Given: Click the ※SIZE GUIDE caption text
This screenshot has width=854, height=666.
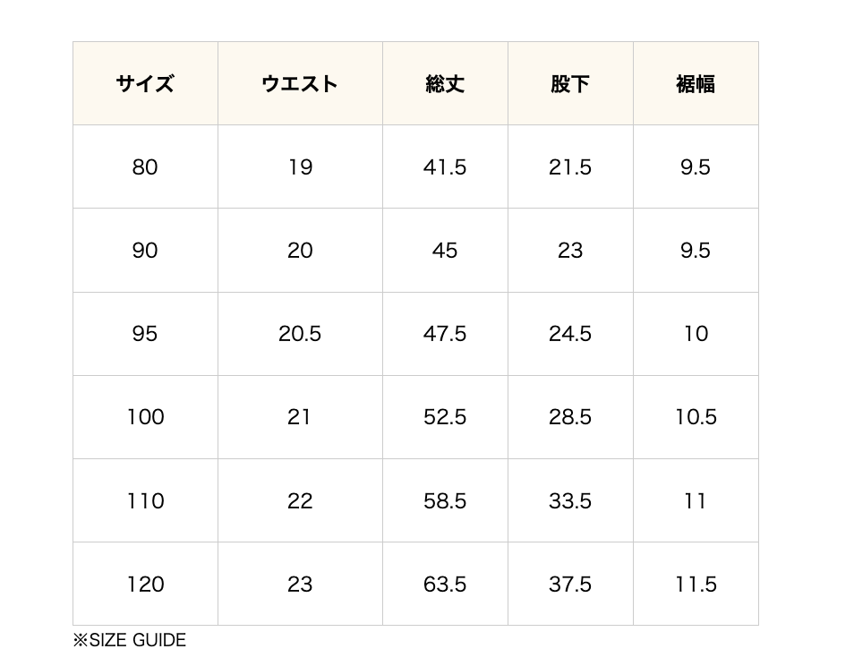Looking at the screenshot, I should [x=130, y=640].
